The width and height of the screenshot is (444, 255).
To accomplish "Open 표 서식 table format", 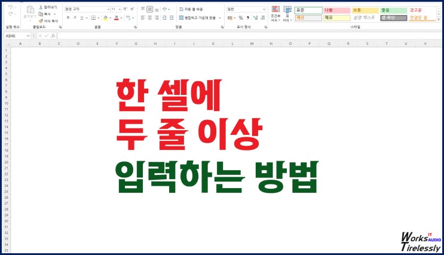I will [x=287, y=14].
